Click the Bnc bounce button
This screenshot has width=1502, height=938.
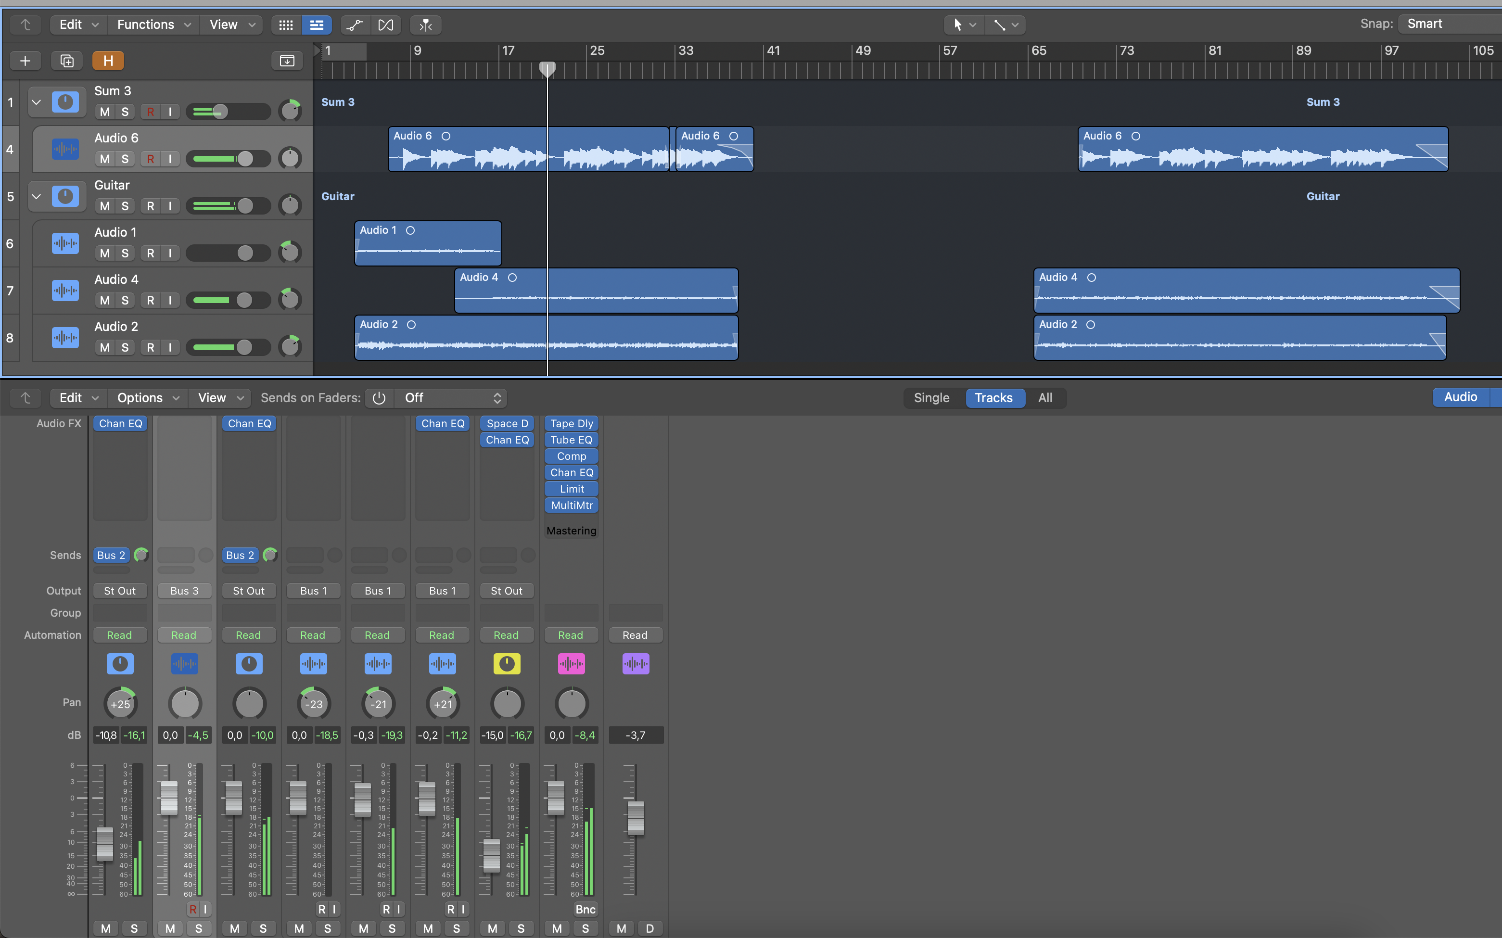pos(585,910)
